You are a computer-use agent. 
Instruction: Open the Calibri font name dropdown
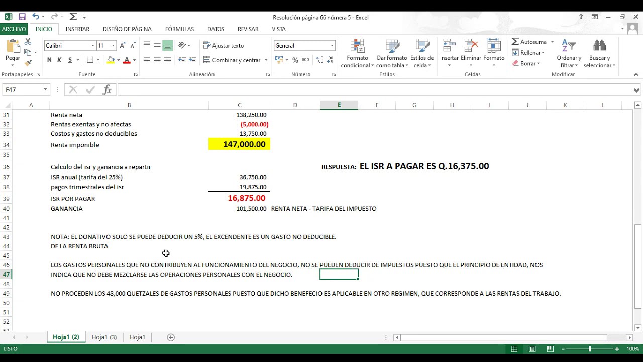point(92,46)
